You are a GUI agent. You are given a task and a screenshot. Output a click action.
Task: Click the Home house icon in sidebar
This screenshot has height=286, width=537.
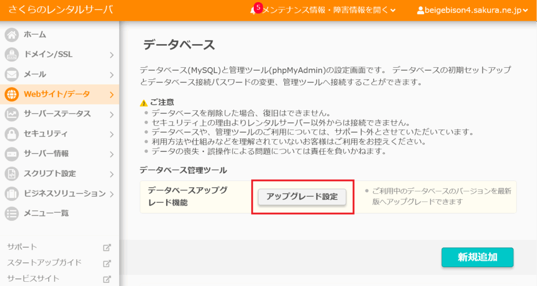point(12,35)
